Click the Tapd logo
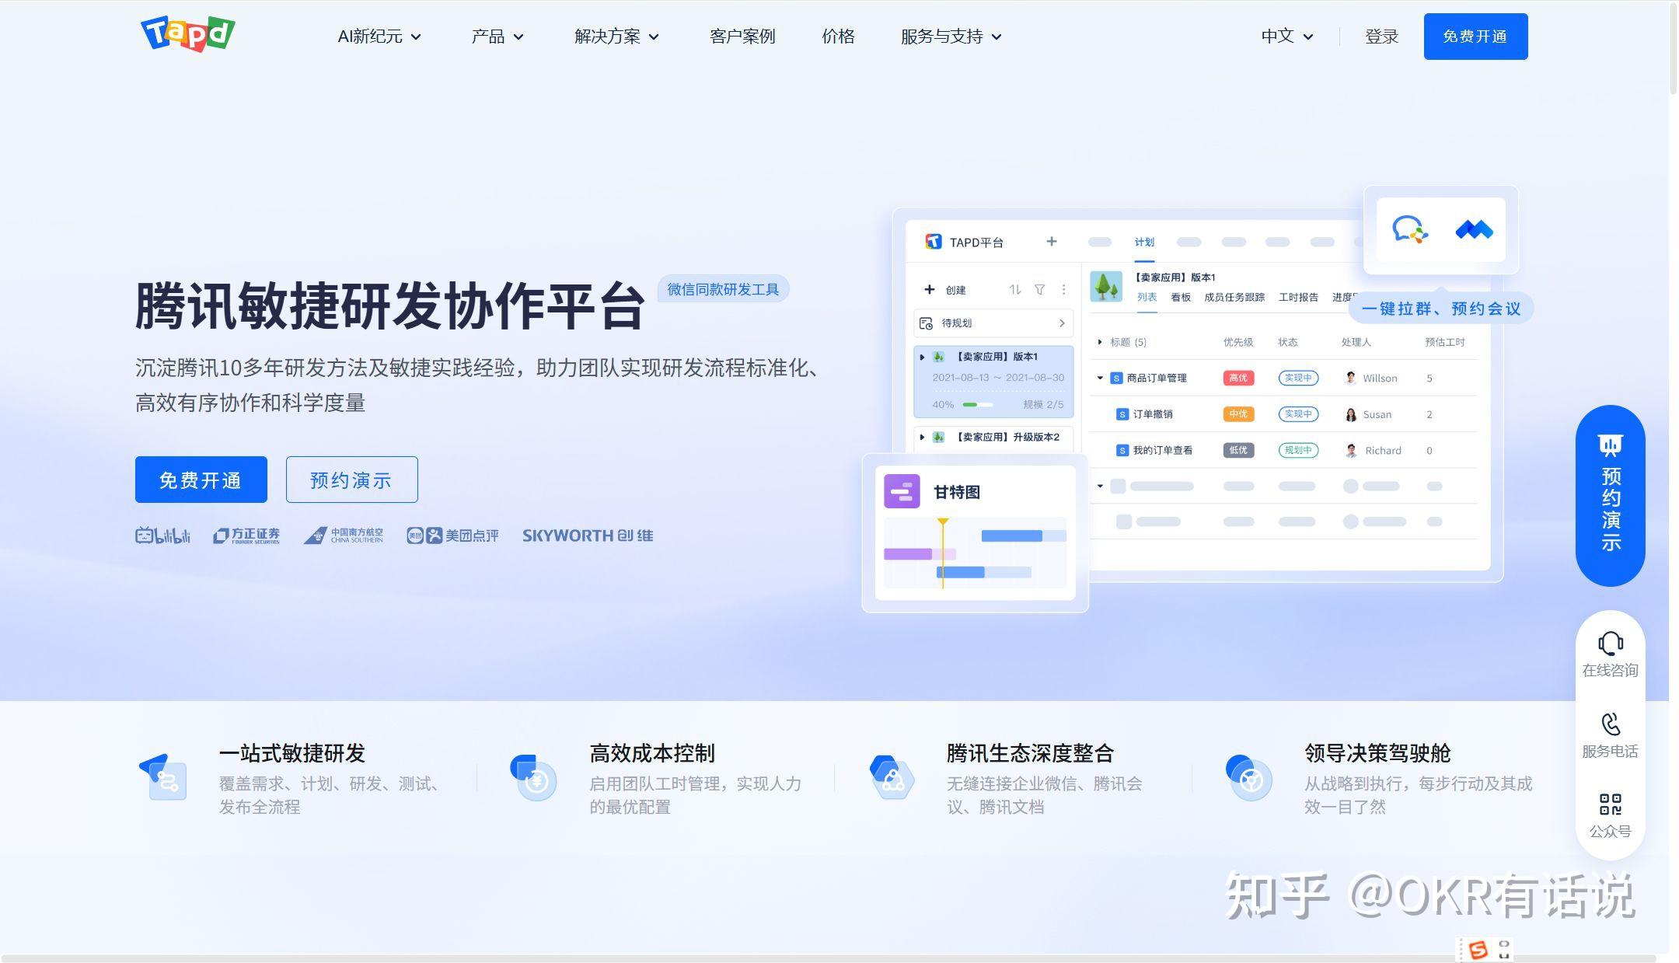Screen dimensions: 1679x963 pos(187,33)
